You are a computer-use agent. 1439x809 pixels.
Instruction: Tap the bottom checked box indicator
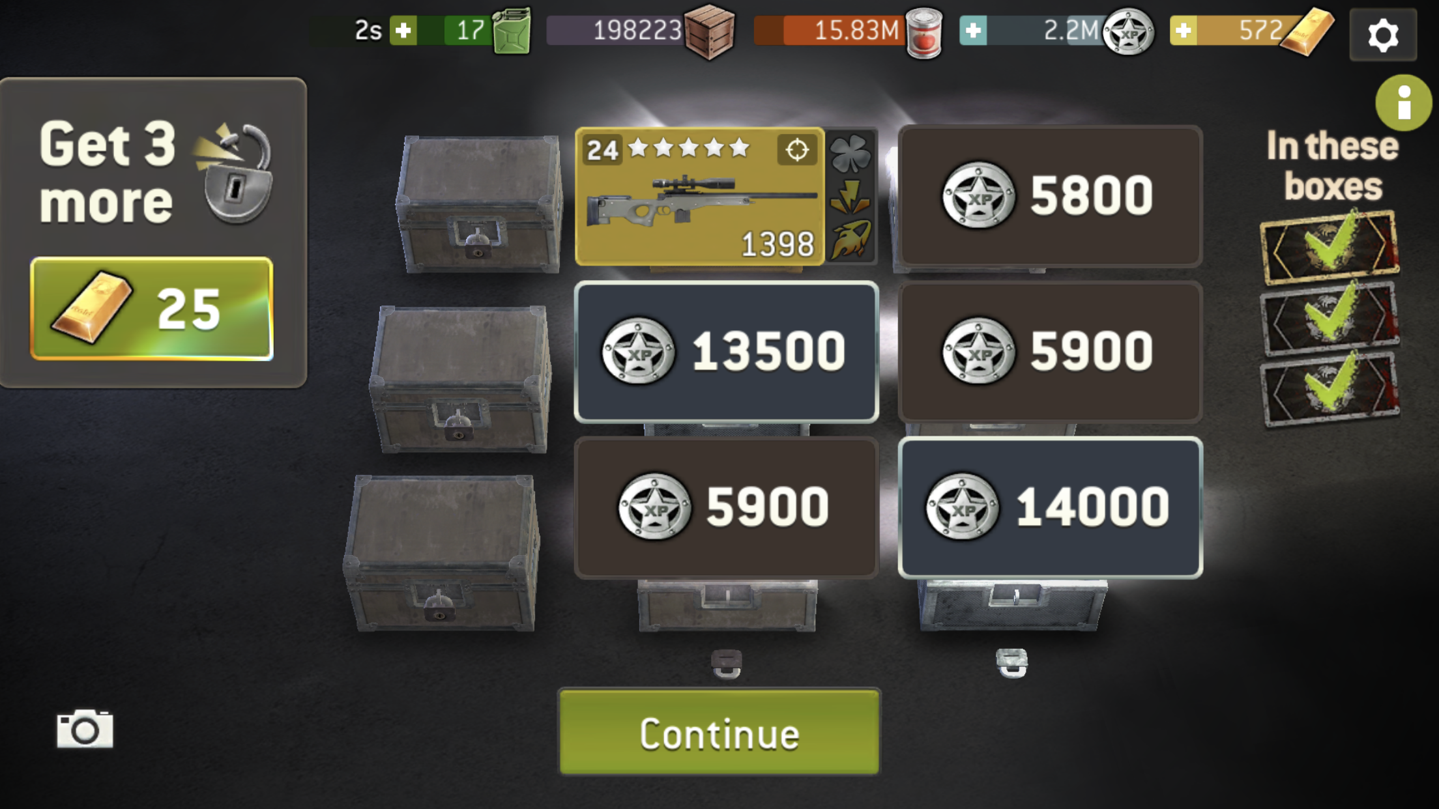(x=1330, y=389)
